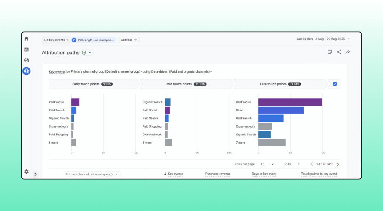Expand the 4/4 key events dropdown
The width and height of the screenshot is (383, 211).
click(x=56, y=40)
